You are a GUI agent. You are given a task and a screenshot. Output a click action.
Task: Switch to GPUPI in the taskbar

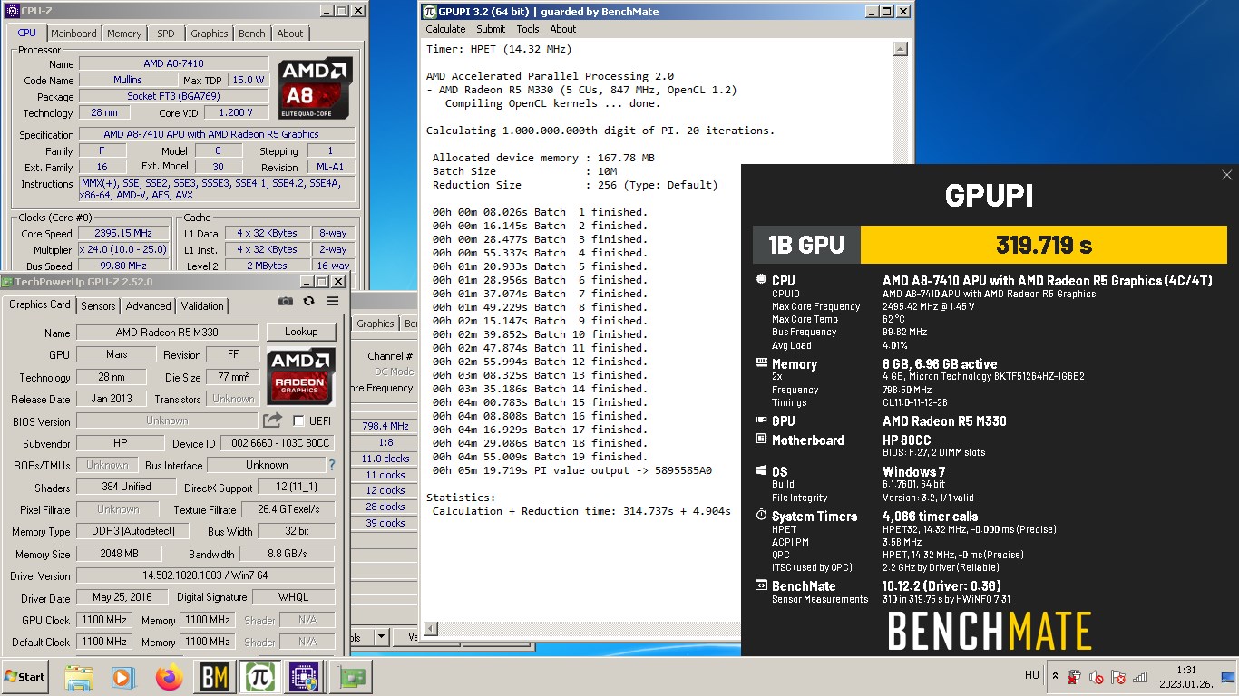click(x=259, y=677)
